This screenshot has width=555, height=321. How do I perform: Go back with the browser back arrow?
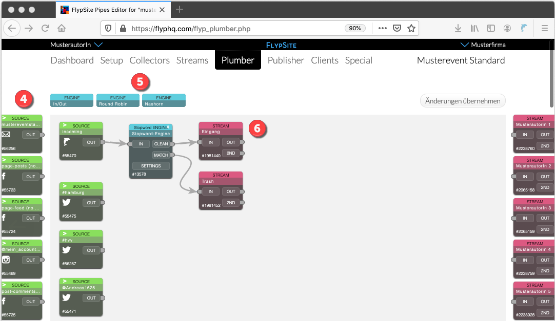click(12, 28)
